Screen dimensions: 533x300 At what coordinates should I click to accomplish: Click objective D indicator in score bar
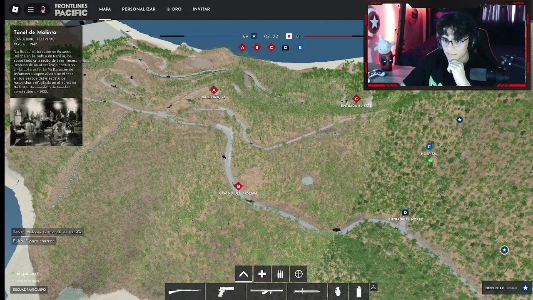point(286,47)
